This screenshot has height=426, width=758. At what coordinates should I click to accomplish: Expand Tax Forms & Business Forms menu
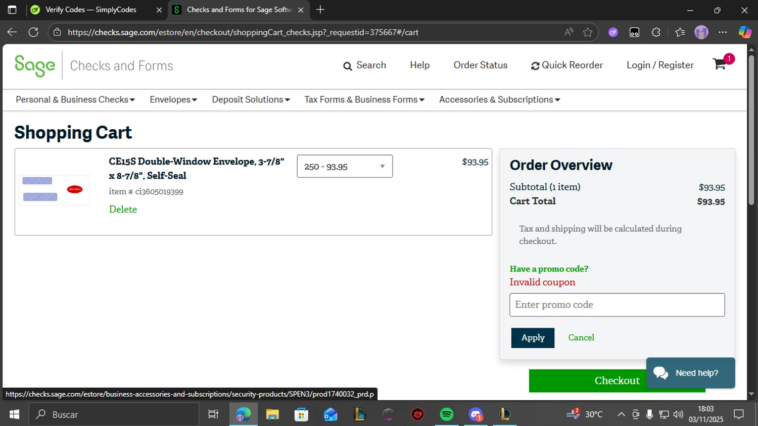click(x=364, y=99)
